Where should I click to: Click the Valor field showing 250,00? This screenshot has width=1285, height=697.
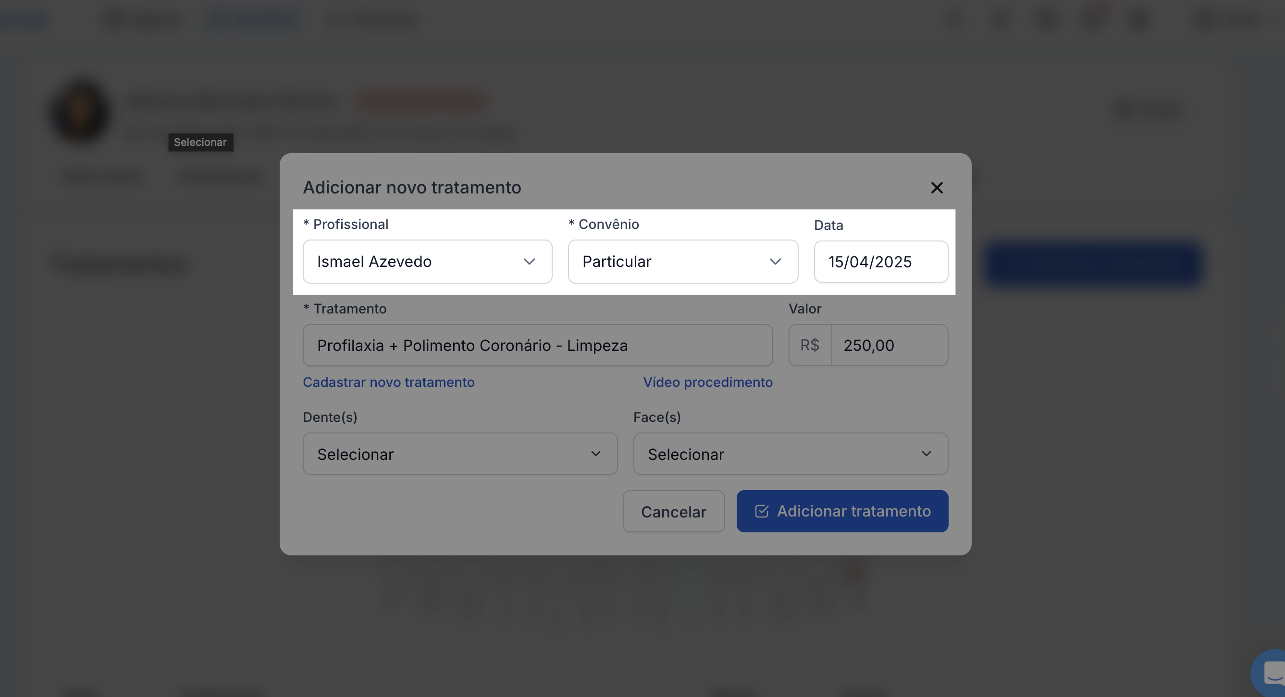click(x=889, y=345)
